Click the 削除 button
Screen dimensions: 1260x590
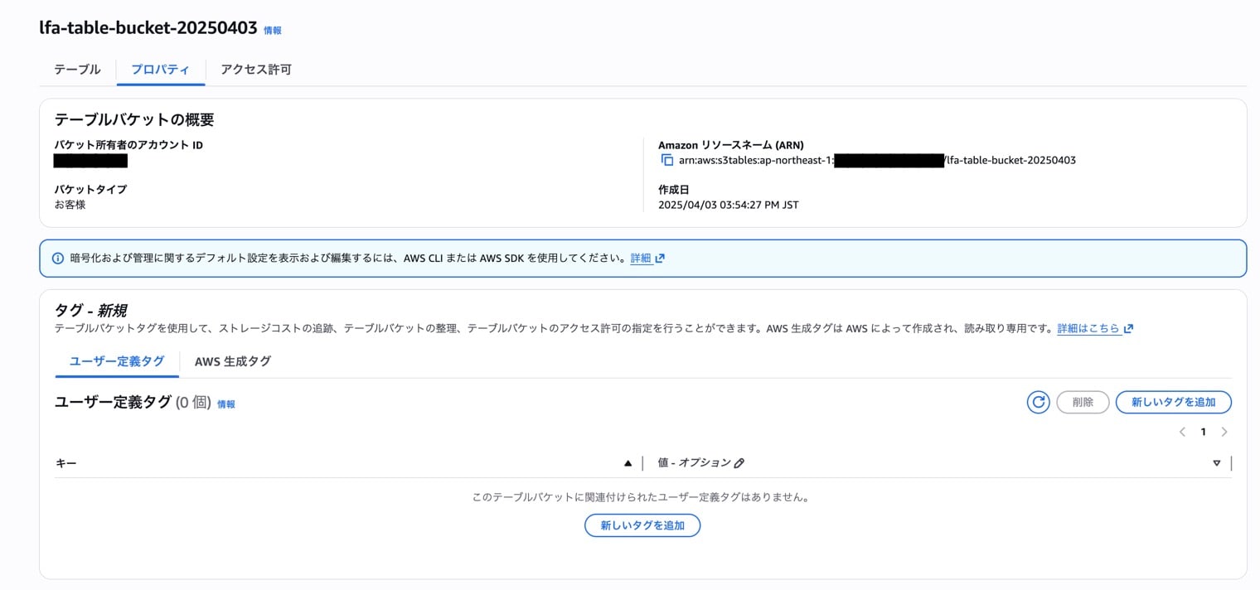[x=1083, y=402]
